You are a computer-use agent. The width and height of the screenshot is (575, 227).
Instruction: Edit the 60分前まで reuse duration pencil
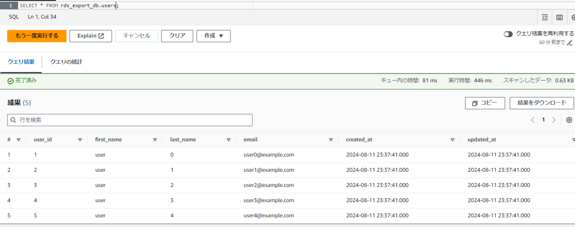pos(570,43)
